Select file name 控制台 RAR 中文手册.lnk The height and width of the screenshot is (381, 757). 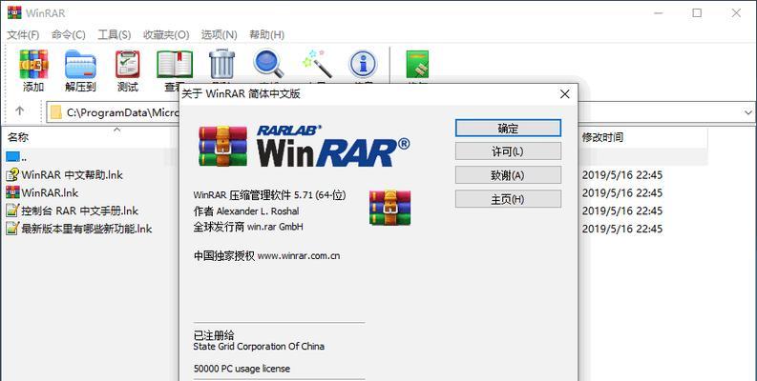pos(80,211)
